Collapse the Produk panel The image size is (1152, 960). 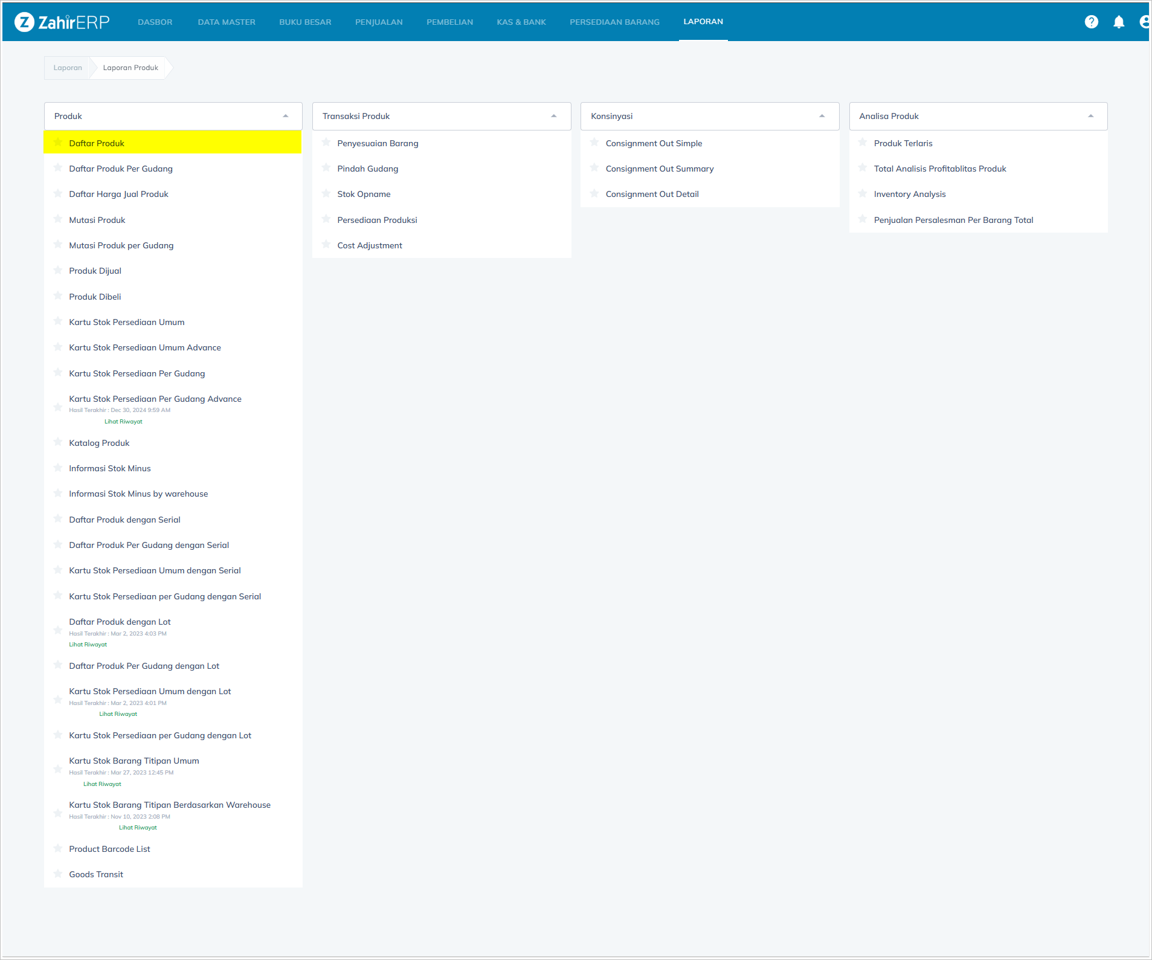click(x=286, y=116)
